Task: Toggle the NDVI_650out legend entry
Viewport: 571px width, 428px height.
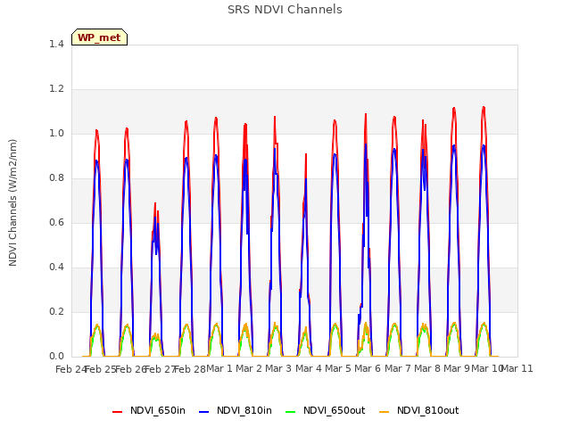Action: 325,411
